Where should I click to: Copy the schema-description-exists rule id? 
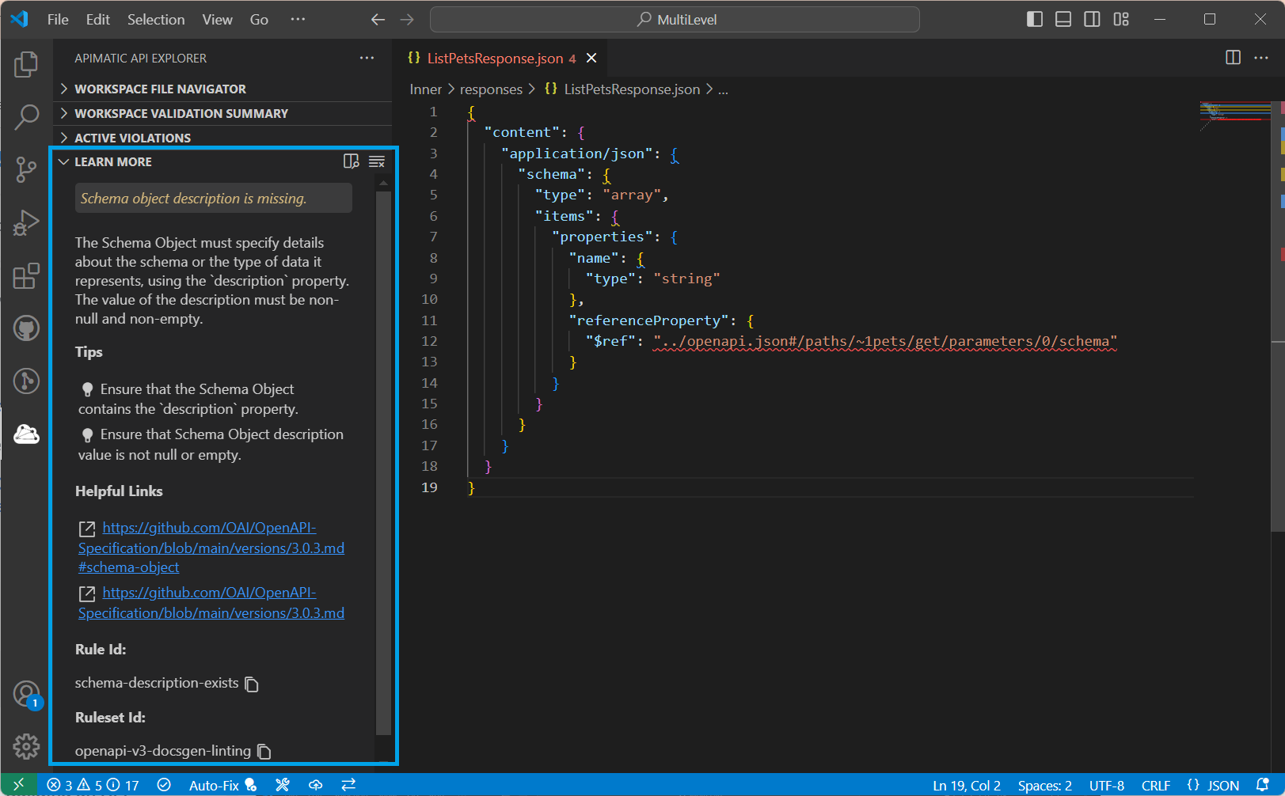[252, 684]
